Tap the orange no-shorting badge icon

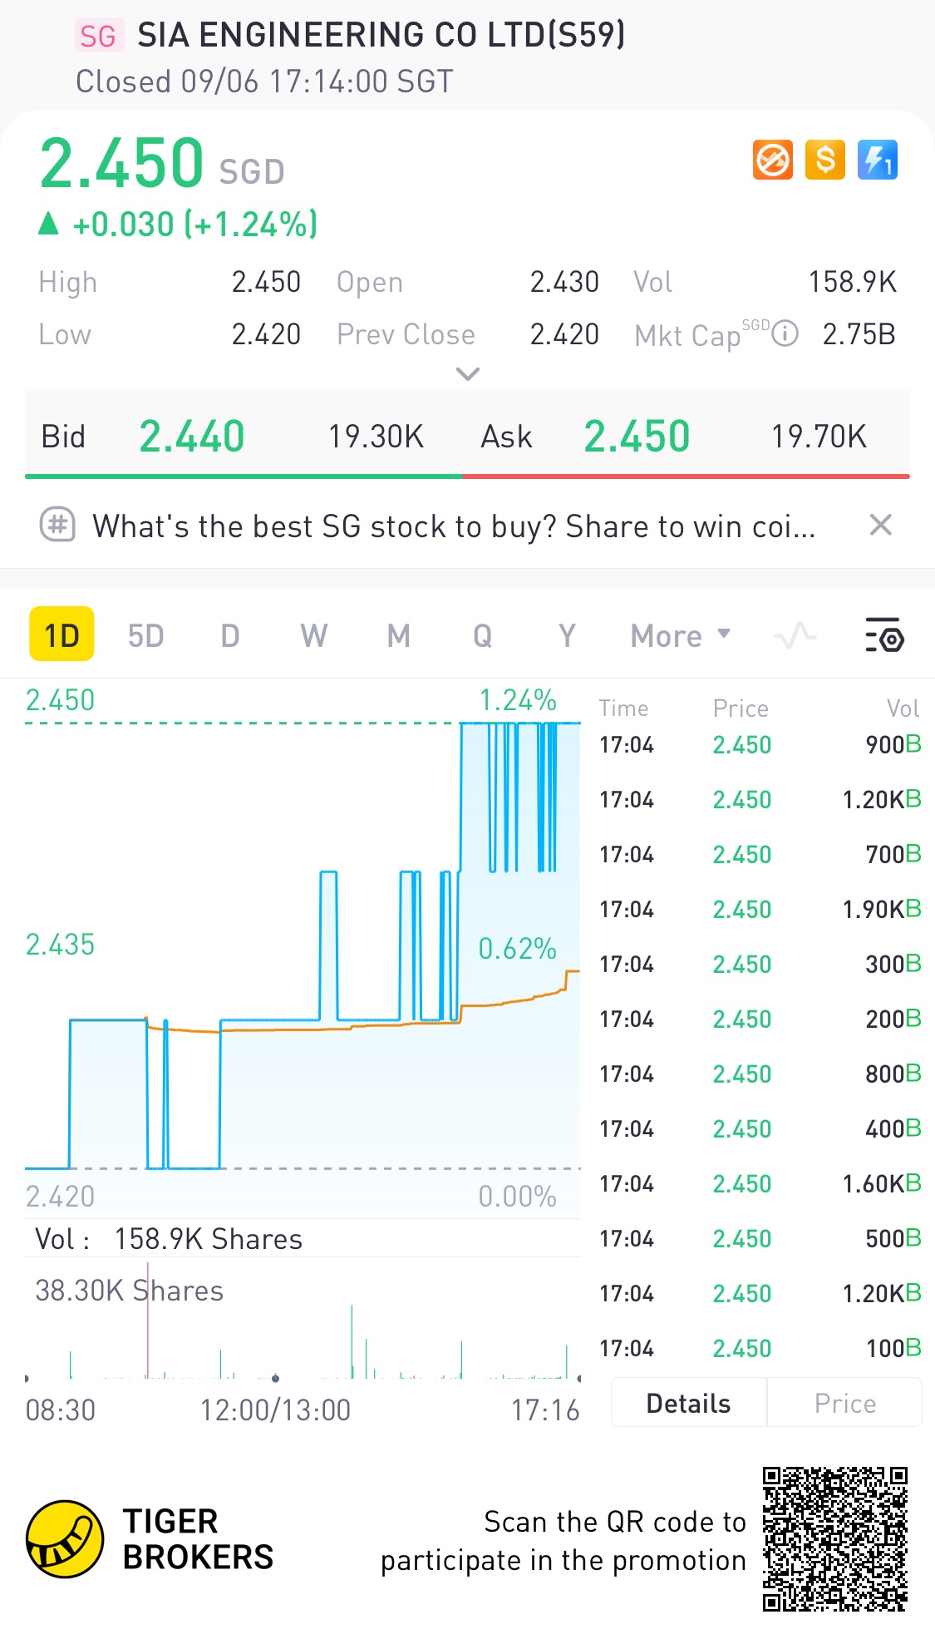coord(772,160)
